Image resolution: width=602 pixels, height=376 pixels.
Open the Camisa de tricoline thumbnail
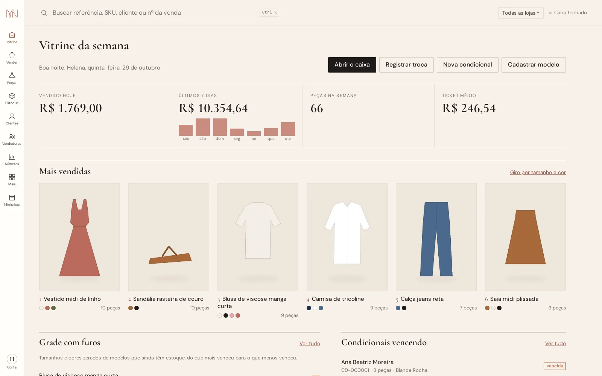pyautogui.click(x=347, y=237)
